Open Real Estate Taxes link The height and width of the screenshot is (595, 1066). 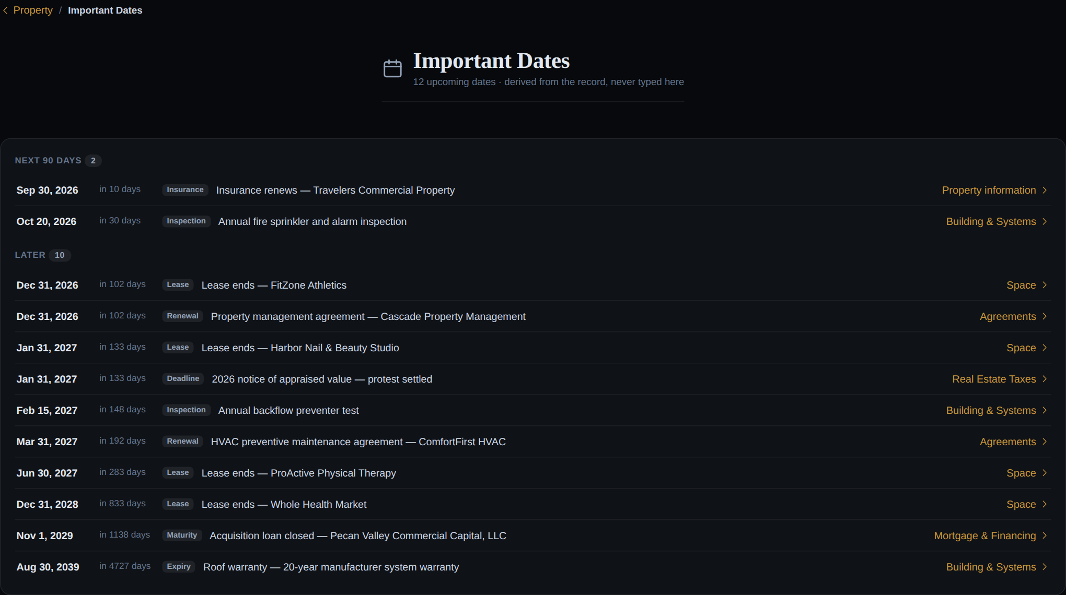[994, 379]
